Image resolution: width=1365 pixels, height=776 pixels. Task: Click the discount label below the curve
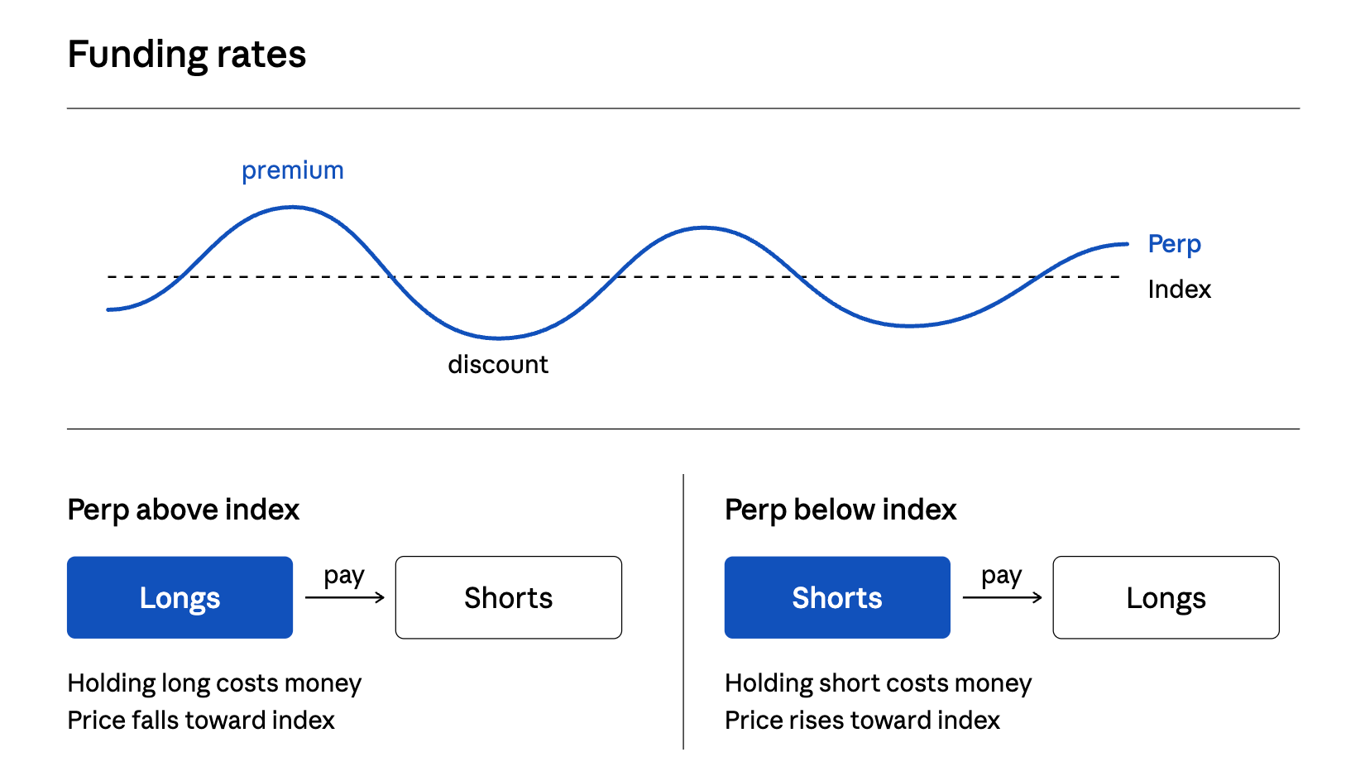[498, 364]
